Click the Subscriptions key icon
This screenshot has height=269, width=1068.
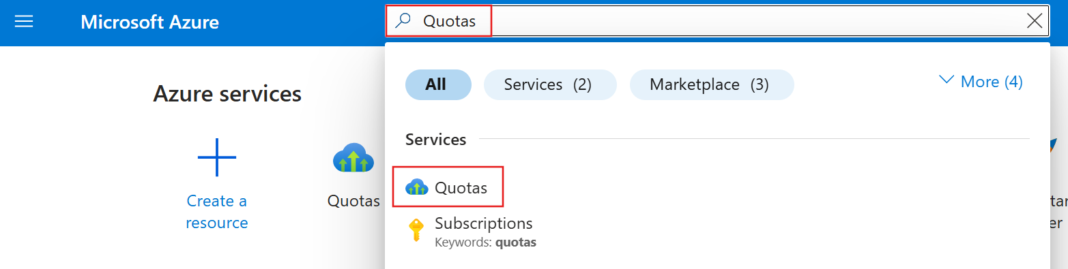(x=416, y=230)
